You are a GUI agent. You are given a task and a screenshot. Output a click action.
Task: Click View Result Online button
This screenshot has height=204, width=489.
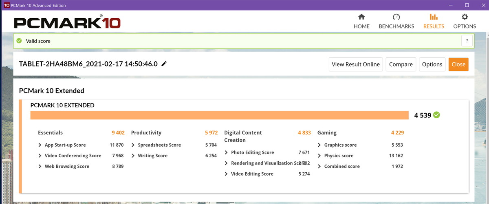[356, 64]
